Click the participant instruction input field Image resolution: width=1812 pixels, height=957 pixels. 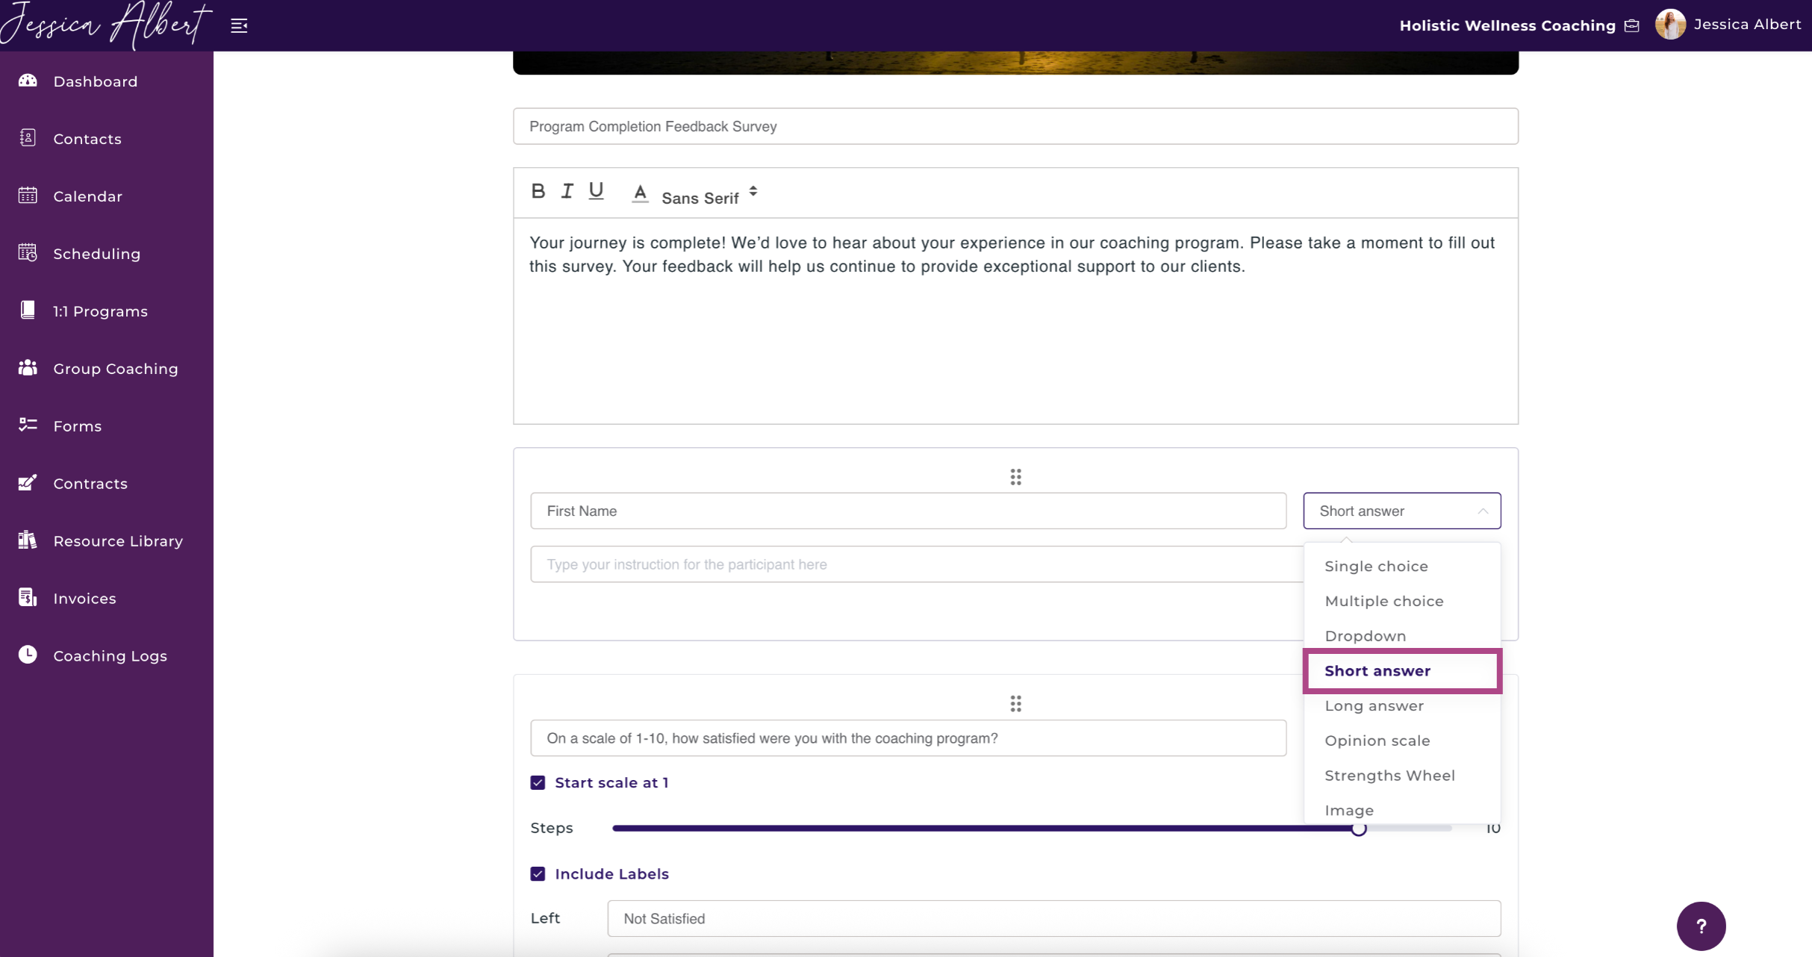point(917,564)
